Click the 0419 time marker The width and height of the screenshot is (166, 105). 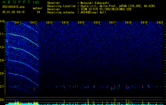click(144, 22)
